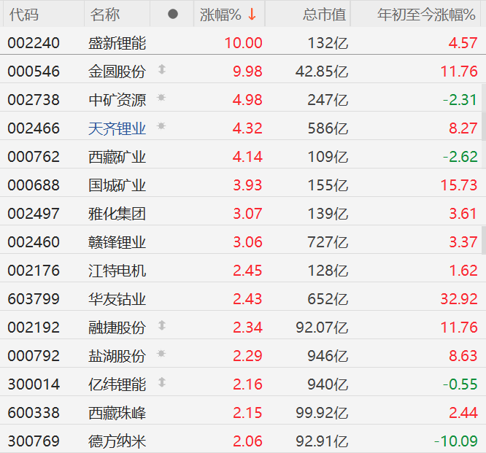Click the 727亿 market cap cell

click(328, 242)
